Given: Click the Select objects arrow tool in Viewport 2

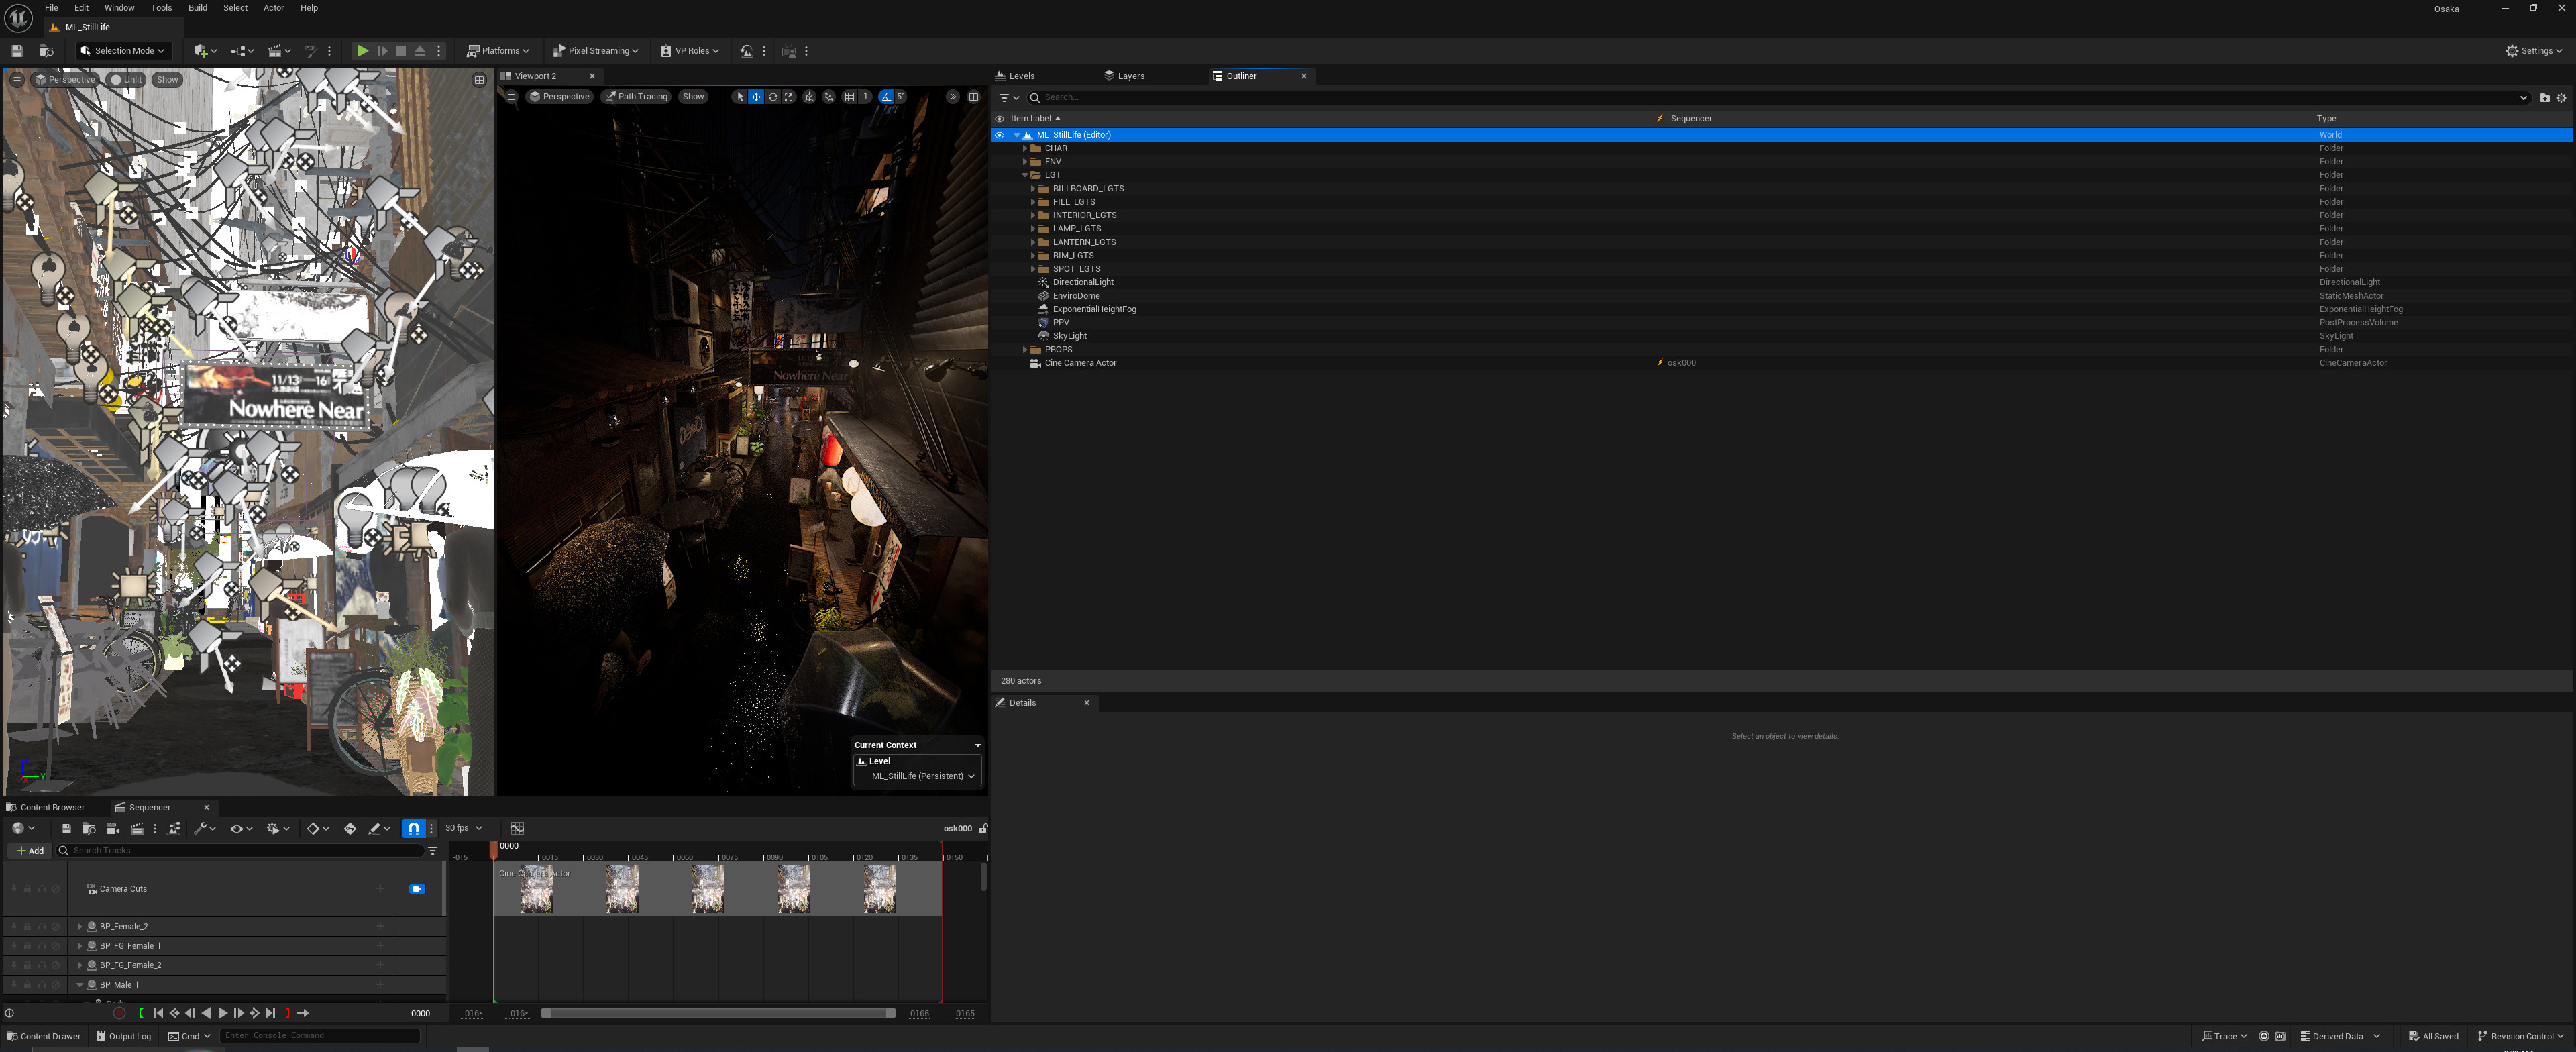Looking at the screenshot, I should tap(740, 97).
